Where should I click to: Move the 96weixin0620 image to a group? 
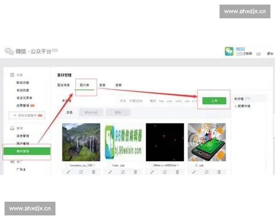tap(165, 172)
